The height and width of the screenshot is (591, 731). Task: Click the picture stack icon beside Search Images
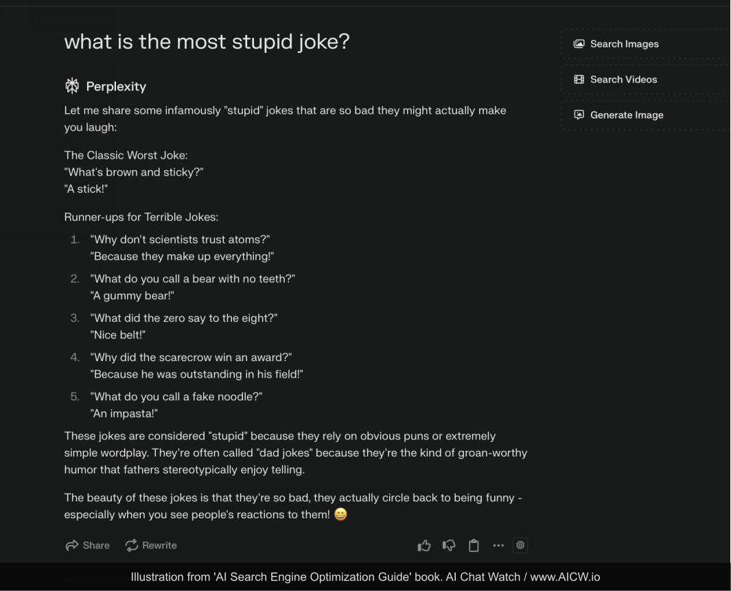click(579, 44)
